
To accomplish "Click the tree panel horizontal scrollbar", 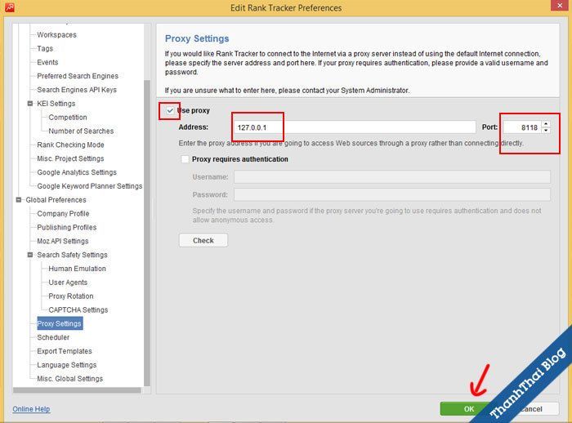I will pyautogui.click(x=77, y=390).
